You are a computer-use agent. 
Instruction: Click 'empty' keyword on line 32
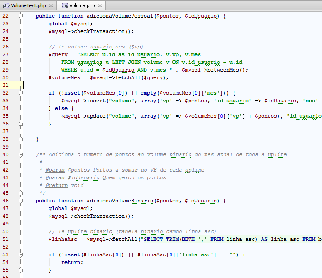click(148, 93)
